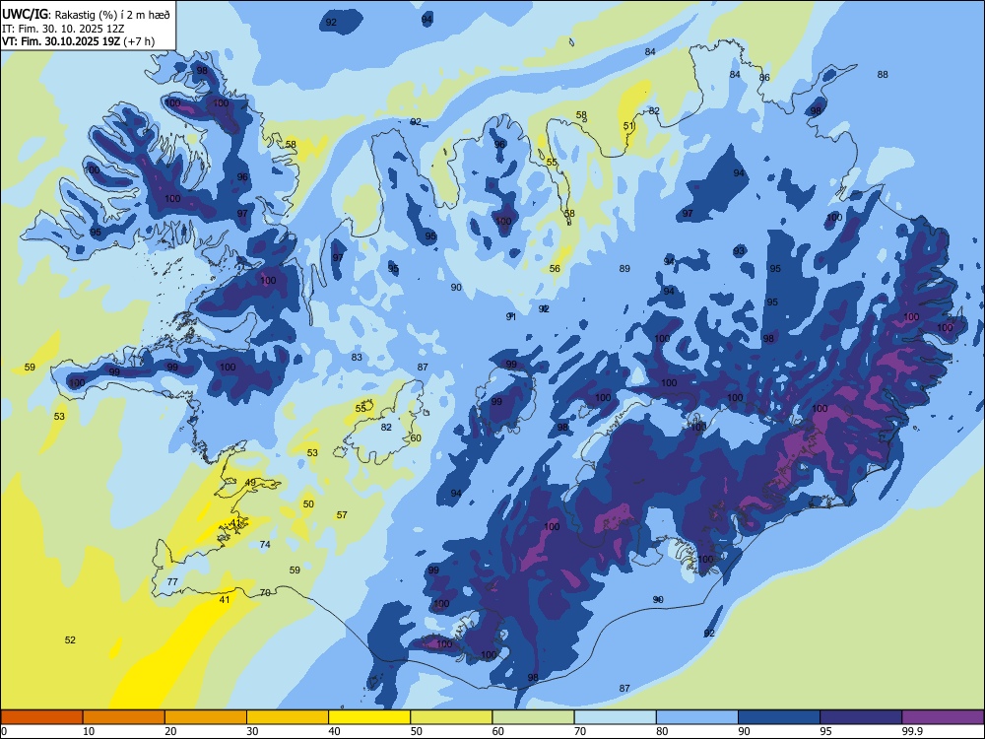Click the legend tick label '10'
This screenshot has width=985, height=739.
click(89, 731)
